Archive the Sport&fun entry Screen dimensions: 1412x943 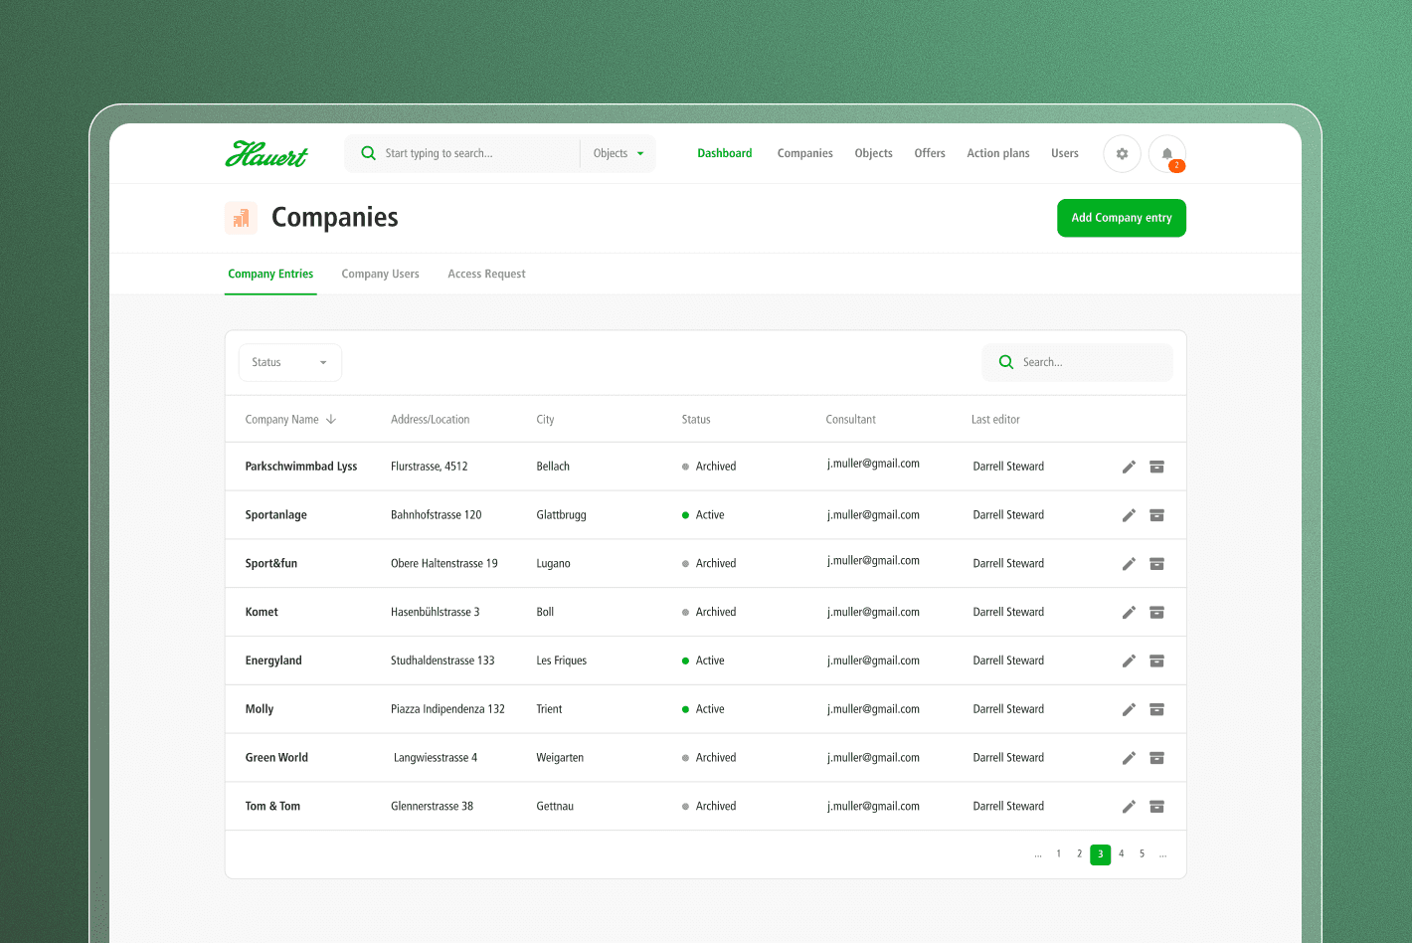tap(1156, 564)
